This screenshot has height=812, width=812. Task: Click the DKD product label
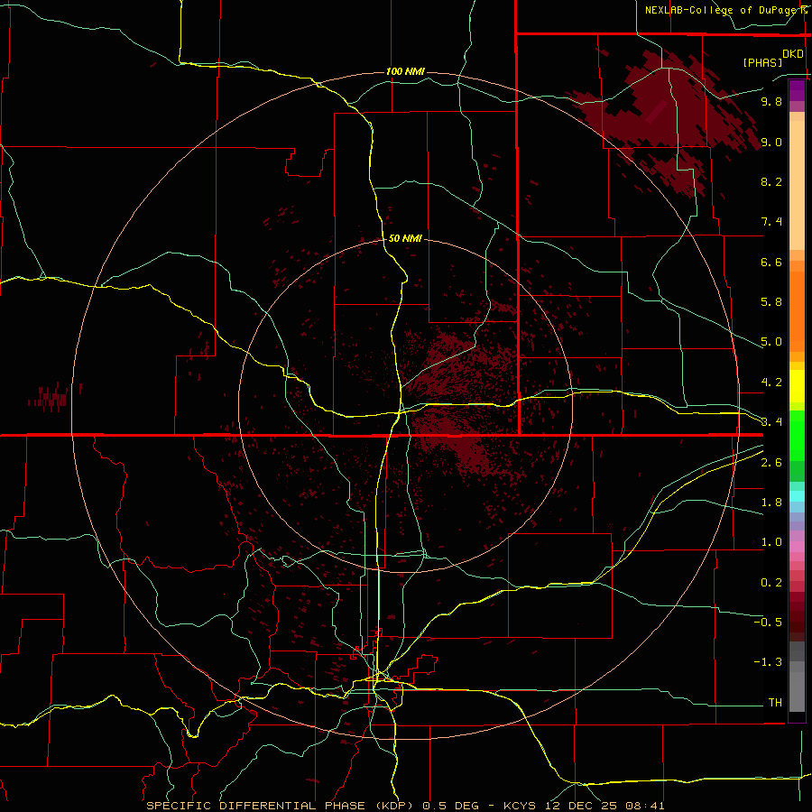point(793,54)
